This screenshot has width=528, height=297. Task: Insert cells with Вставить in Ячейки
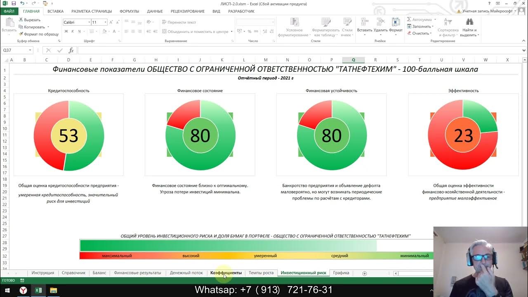[365, 27]
